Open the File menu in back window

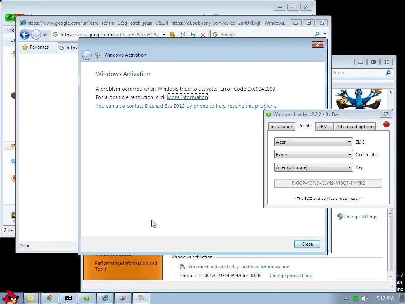coord(11,30)
